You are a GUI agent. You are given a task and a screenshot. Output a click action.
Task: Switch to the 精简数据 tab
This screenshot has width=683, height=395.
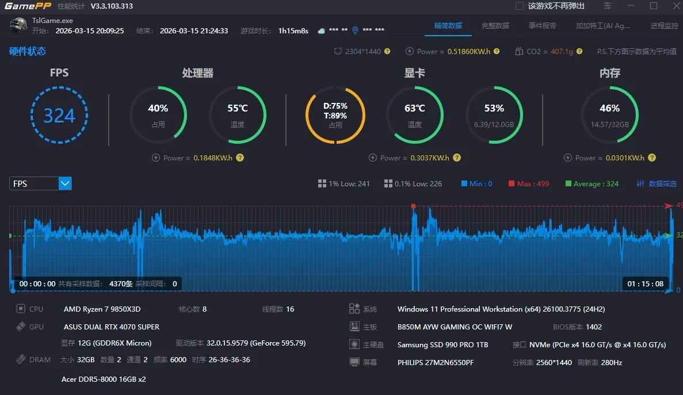click(x=448, y=26)
